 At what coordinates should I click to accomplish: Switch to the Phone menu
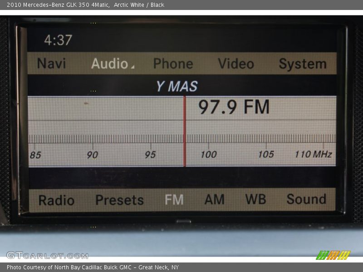173,64
